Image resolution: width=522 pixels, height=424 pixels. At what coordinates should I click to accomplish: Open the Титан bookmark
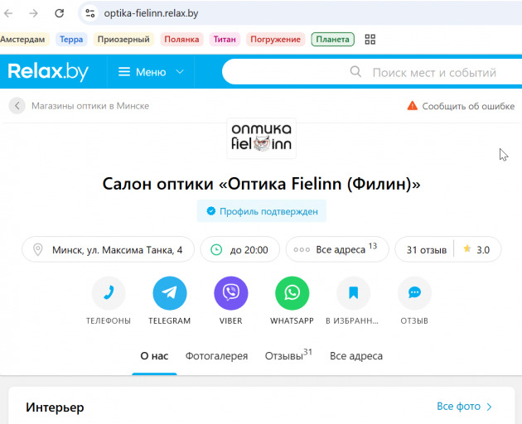coord(225,39)
